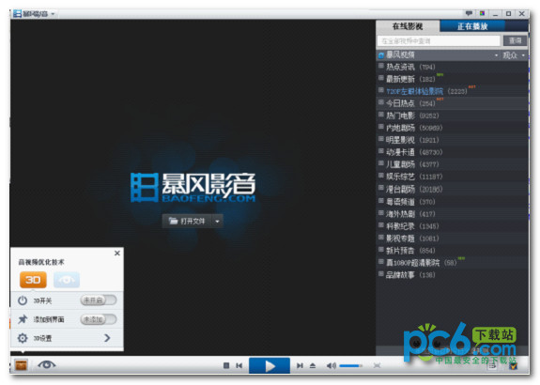
Task: Toggle the left-eye icon in bottom bar
Action: [x=47, y=364]
